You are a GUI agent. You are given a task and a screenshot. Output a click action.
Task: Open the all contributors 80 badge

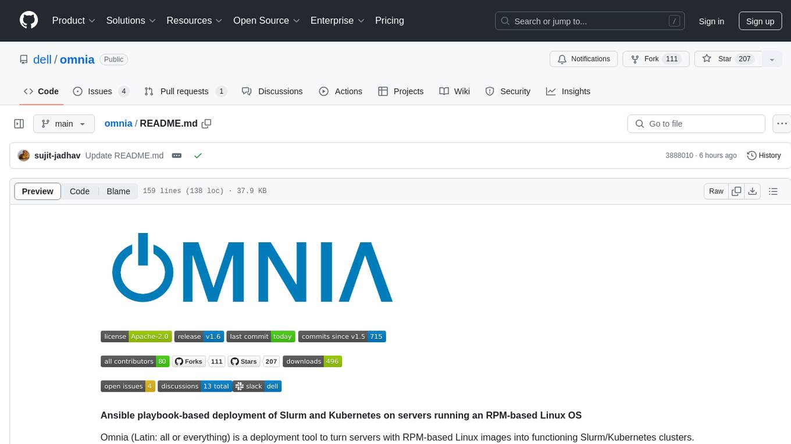[x=135, y=361]
